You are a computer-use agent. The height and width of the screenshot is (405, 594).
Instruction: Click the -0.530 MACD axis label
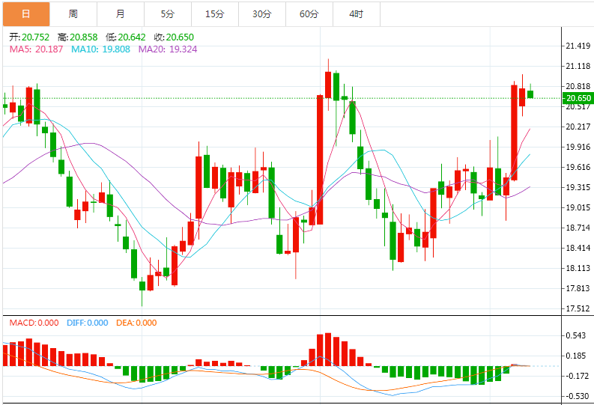[x=577, y=396]
